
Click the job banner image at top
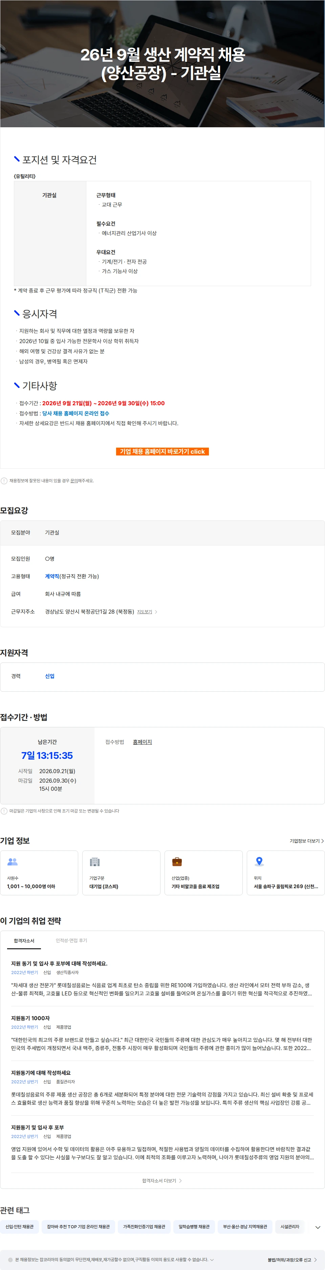pyautogui.click(x=162, y=63)
